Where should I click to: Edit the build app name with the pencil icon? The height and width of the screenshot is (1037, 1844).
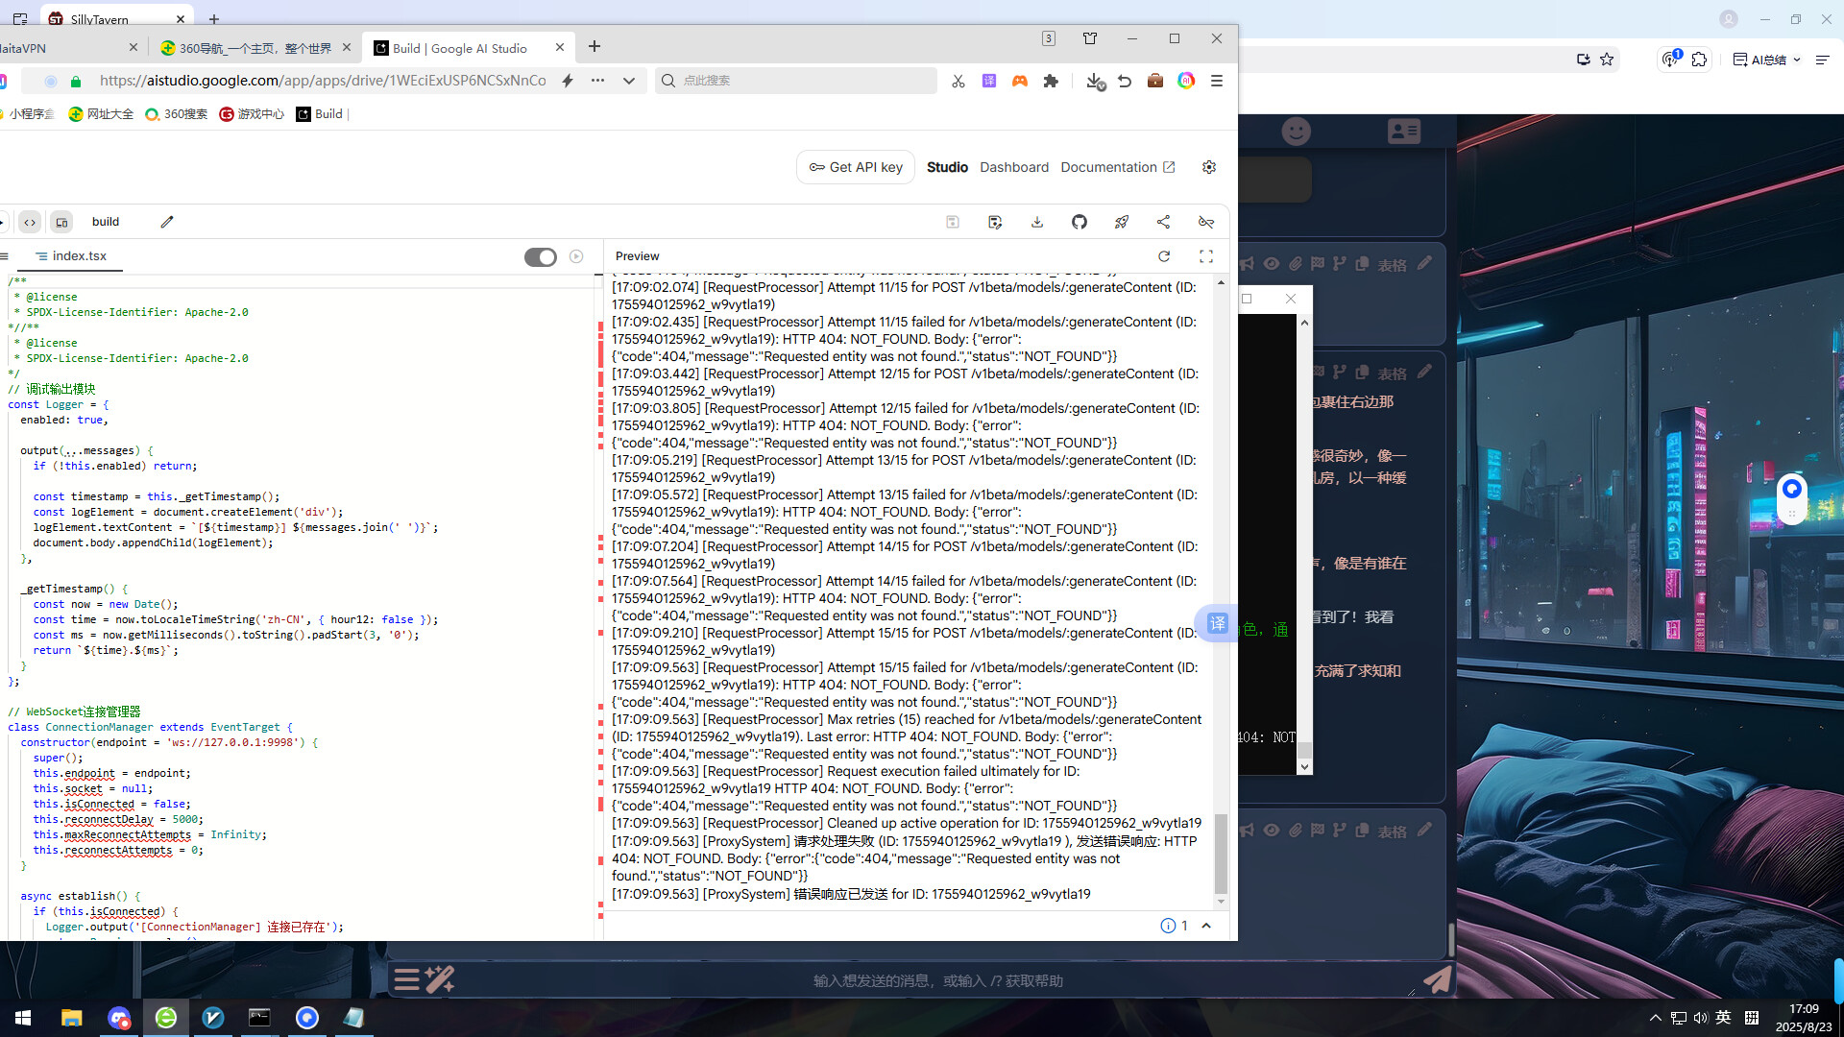coord(167,222)
